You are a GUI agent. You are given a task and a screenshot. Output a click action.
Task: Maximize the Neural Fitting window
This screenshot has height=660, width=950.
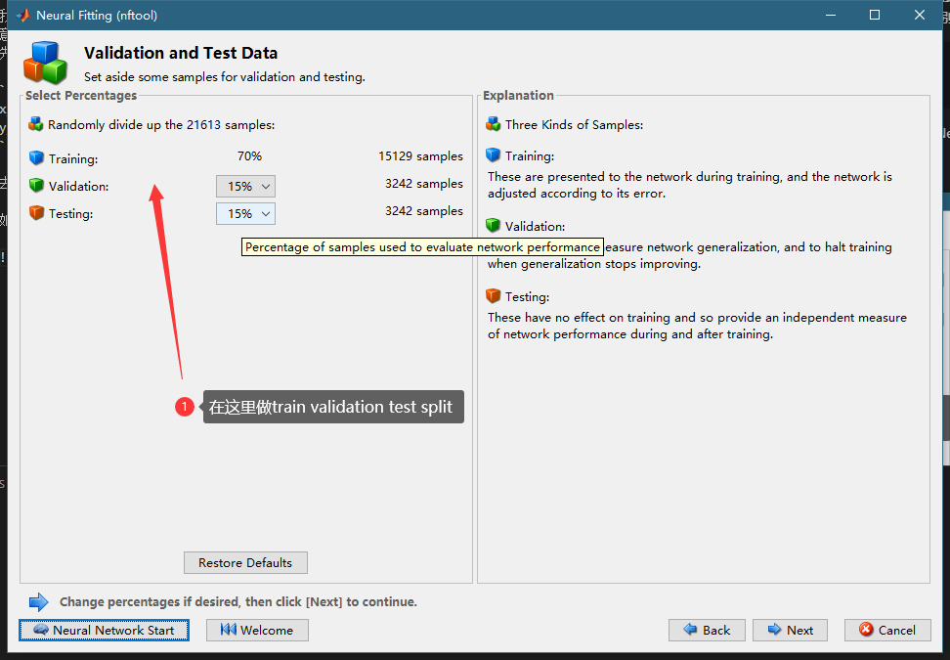[875, 16]
